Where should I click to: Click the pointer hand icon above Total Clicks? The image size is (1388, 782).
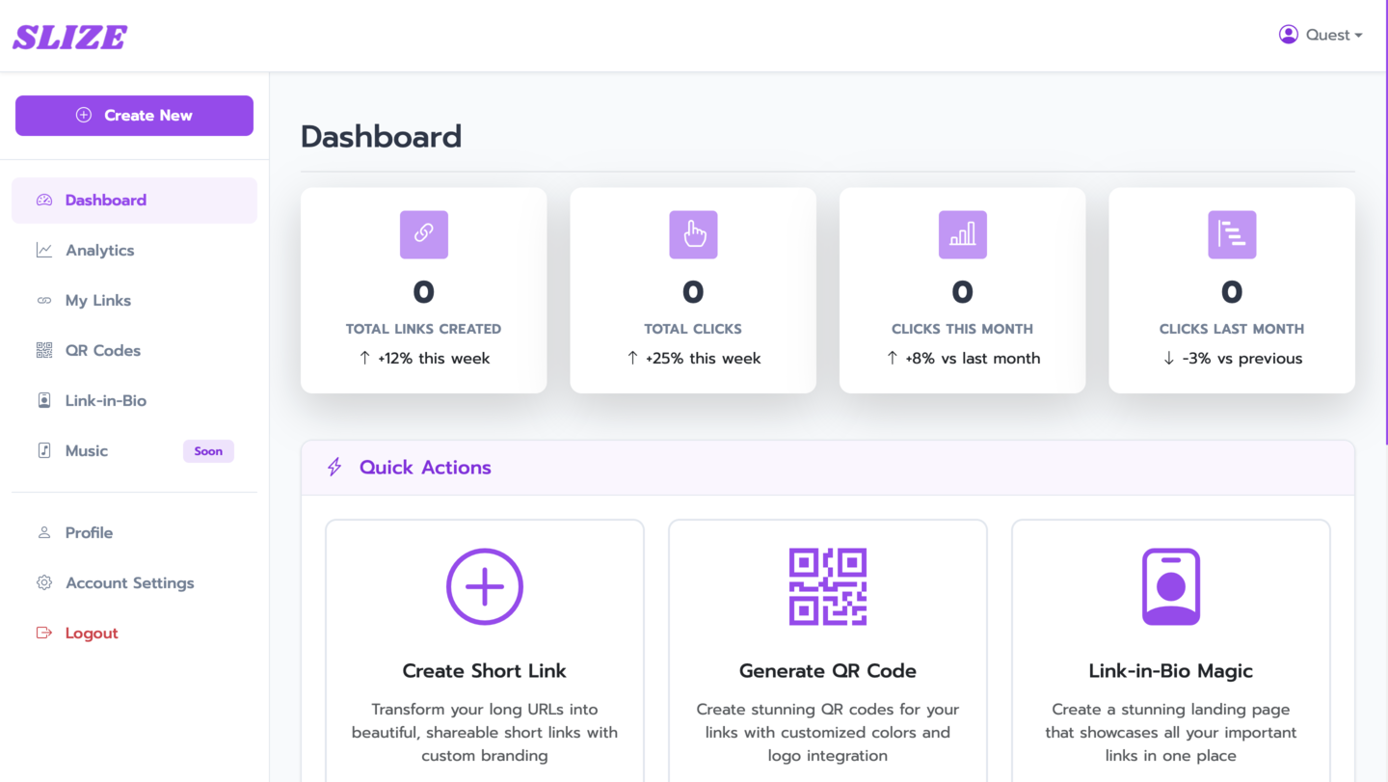pos(693,234)
